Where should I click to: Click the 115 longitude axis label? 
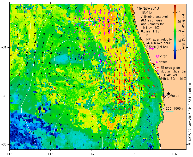(133, 154)
